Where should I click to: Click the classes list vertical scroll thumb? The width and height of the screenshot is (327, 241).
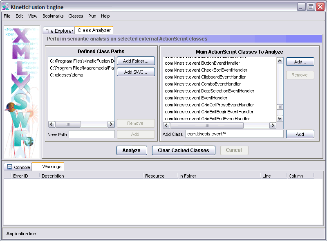280,107
